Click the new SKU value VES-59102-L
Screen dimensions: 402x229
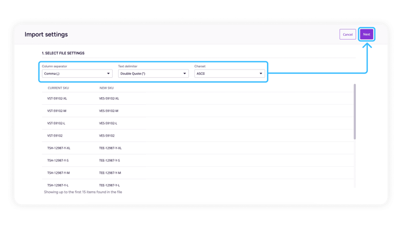pos(108,123)
